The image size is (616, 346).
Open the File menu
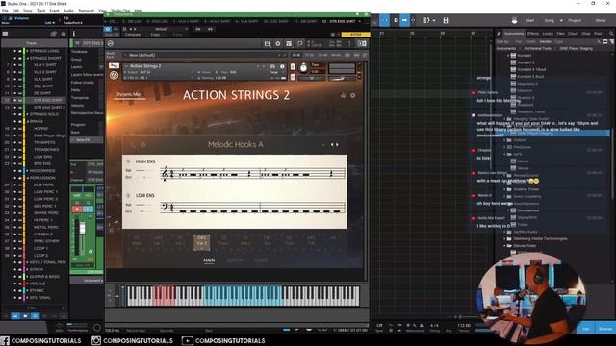[x=5, y=11]
